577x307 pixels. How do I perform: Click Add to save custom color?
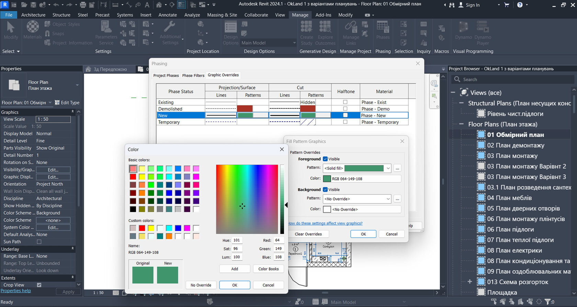tap(235, 269)
